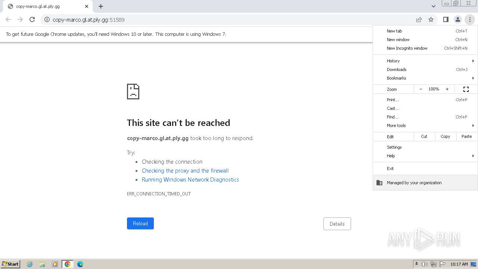
Task: View site information icon in address bar
Action: pos(47,19)
